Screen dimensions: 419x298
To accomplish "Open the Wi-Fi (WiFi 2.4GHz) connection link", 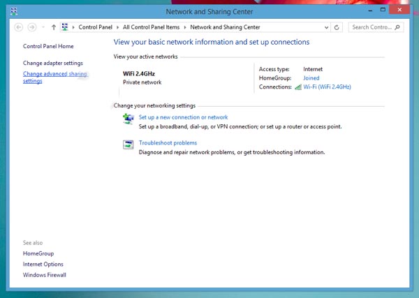I will tap(327, 87).
